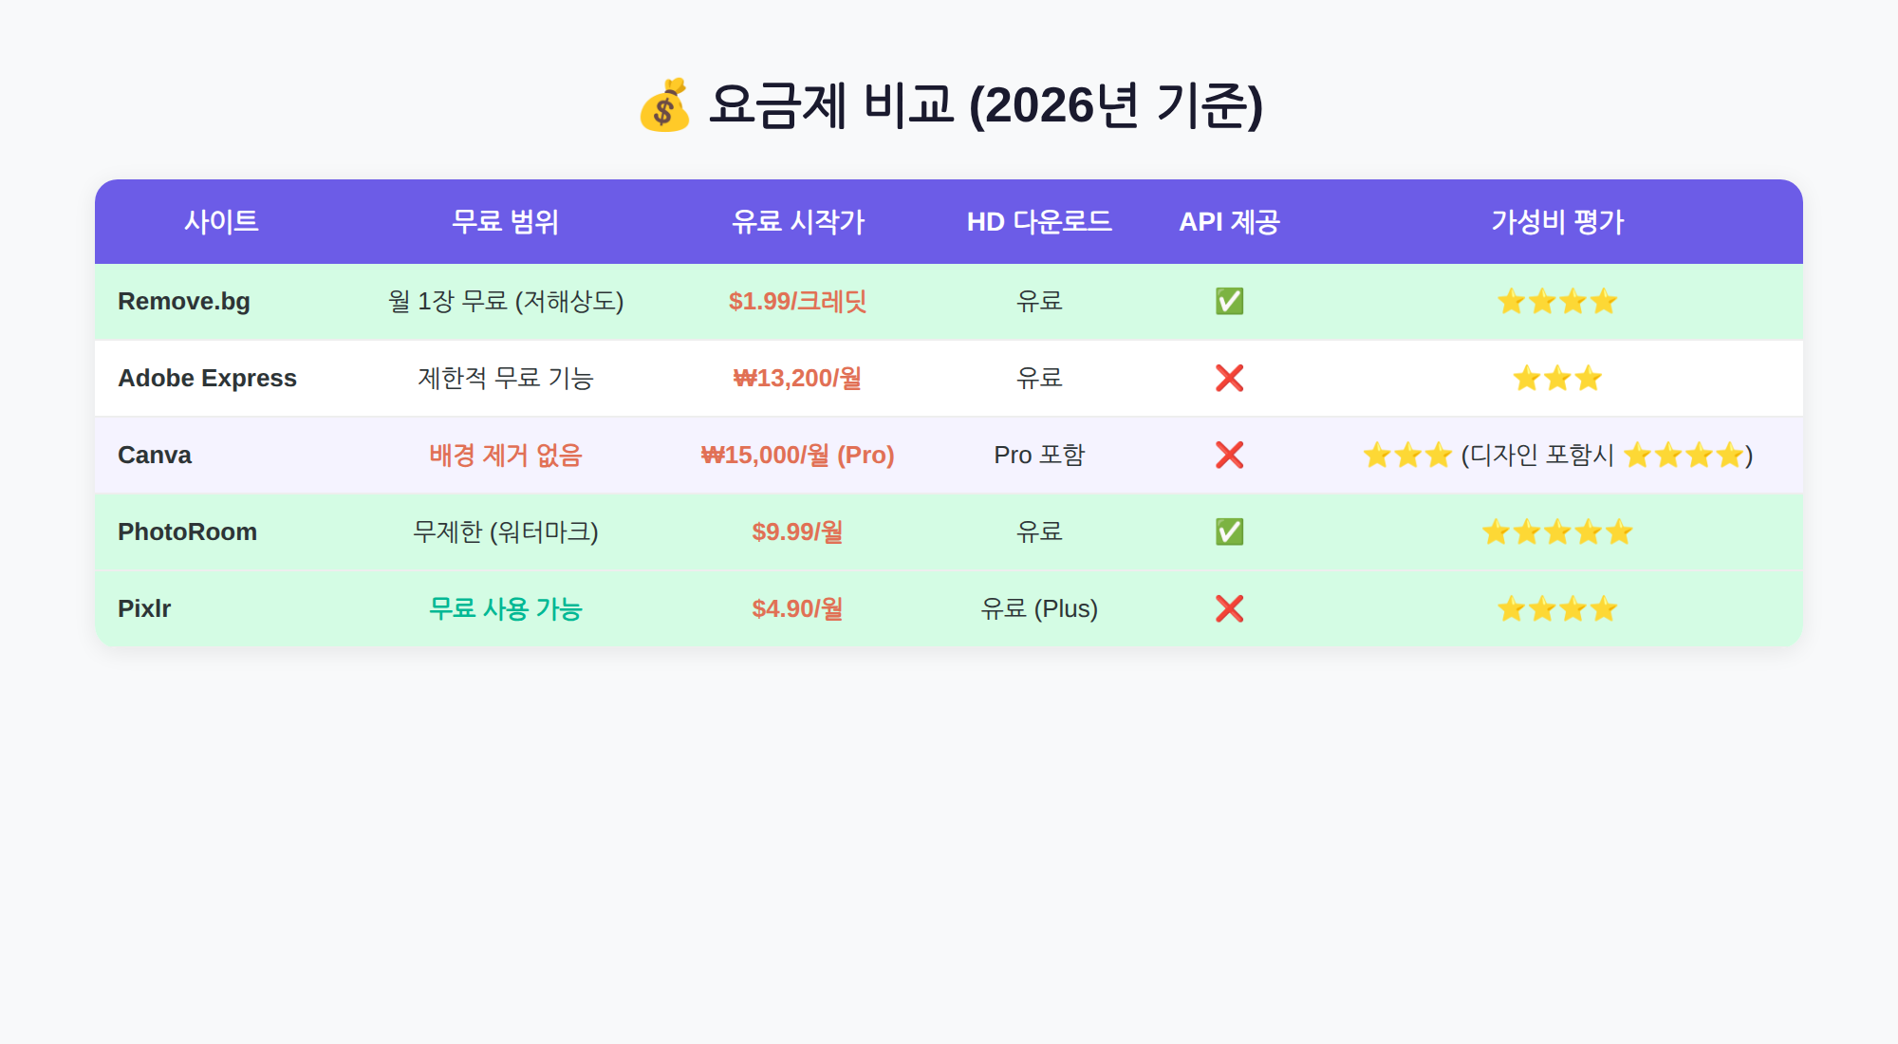The image size is (1898, 1044).
Task: Click the 가성비 평가 column header
Action: (1557, 221)
